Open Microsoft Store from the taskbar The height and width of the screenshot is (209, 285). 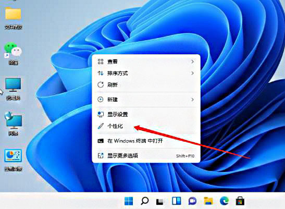click(x=240, y=201)
